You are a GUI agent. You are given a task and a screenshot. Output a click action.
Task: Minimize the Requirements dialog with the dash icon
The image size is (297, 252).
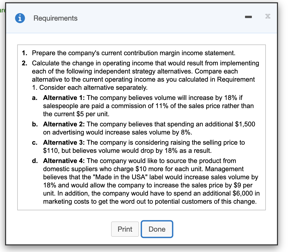point(248,17)
